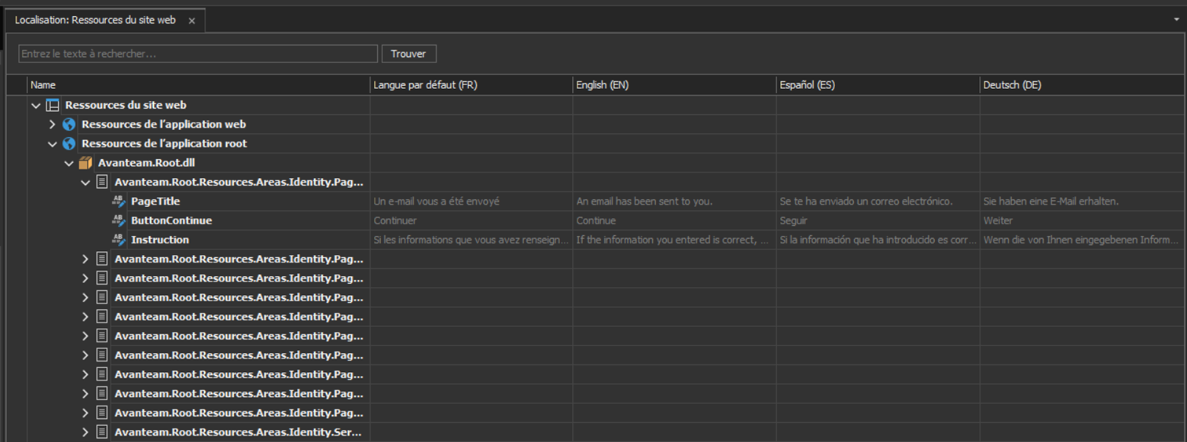Close the Localisation tab
The height and width of the screenshot is (442, 1187).
click(192, 21)
